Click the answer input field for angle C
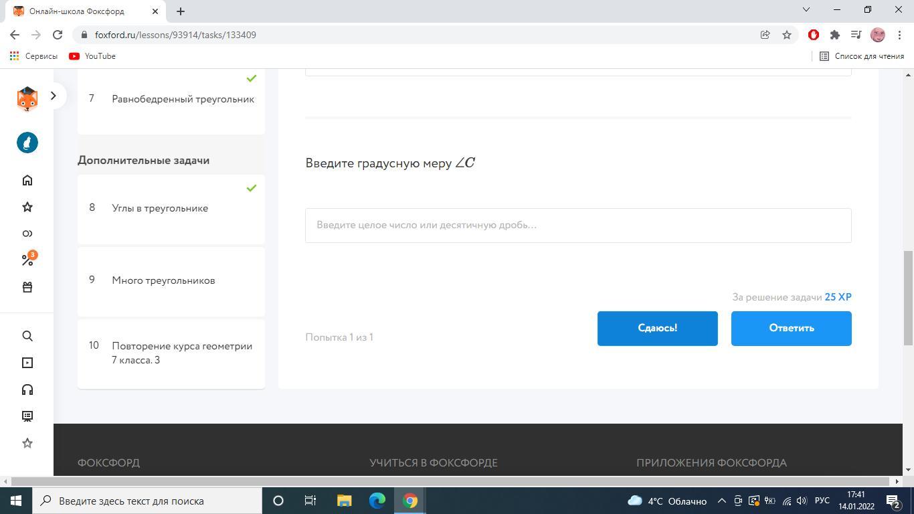 [x=578, y=225]
